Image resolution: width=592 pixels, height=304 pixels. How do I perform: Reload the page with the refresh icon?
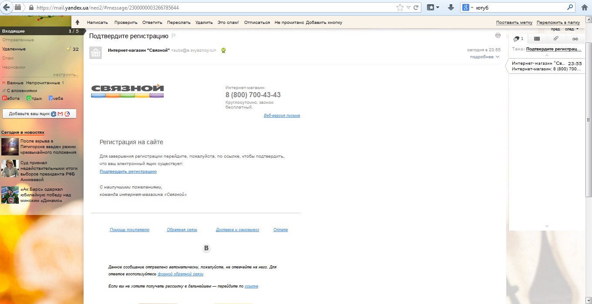click(x=416, y=7)
